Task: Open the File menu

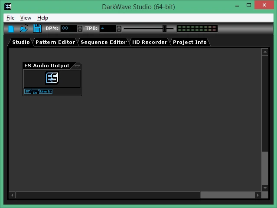Action: coord(10,18)
